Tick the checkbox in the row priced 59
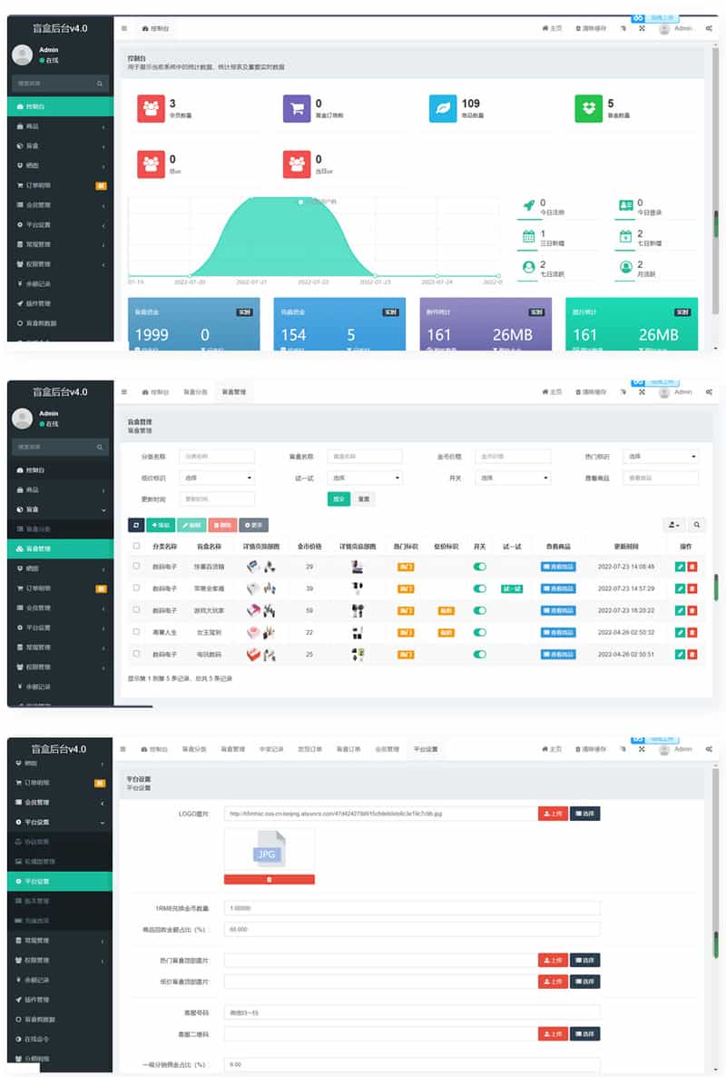This screenshot has width=726, height=1077. click(136, 610)
